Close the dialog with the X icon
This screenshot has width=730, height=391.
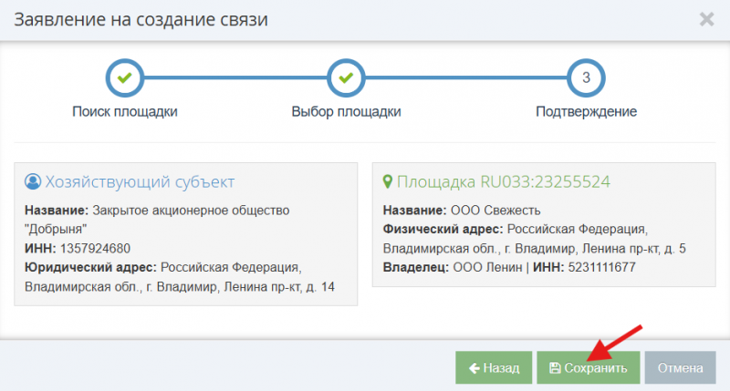click(x=705, y=19)
